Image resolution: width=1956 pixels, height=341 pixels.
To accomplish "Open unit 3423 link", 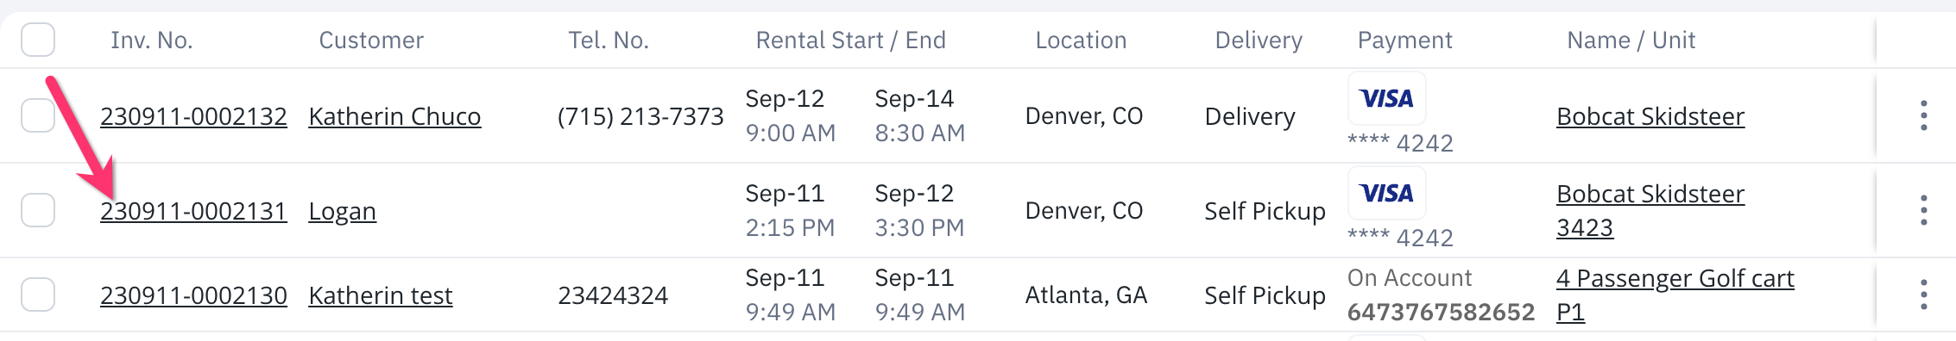I will click(x=1585, y=227).
